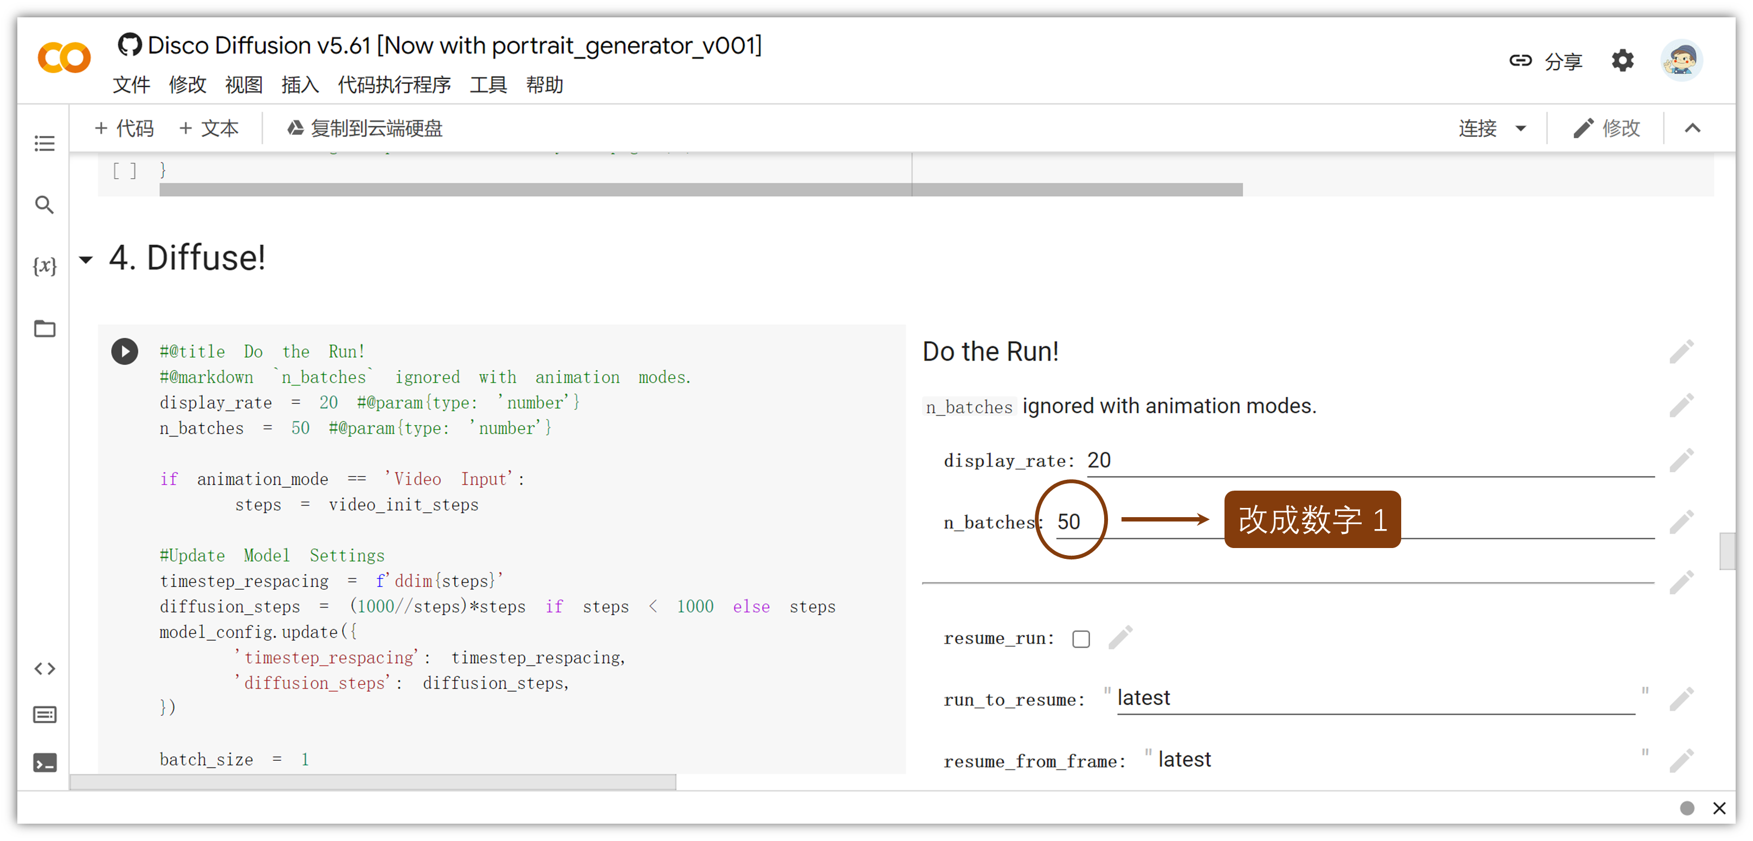Screen dimensions: 1753x841
Task: Open the table of contents sidebar
Action: tap(45, 144)
